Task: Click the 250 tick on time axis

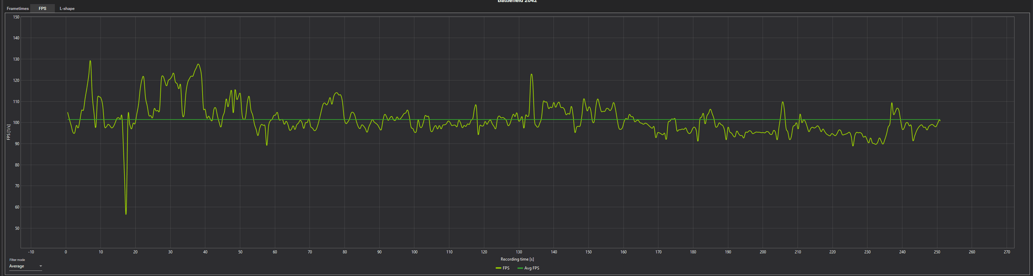Action: click(x=937, y=252)
